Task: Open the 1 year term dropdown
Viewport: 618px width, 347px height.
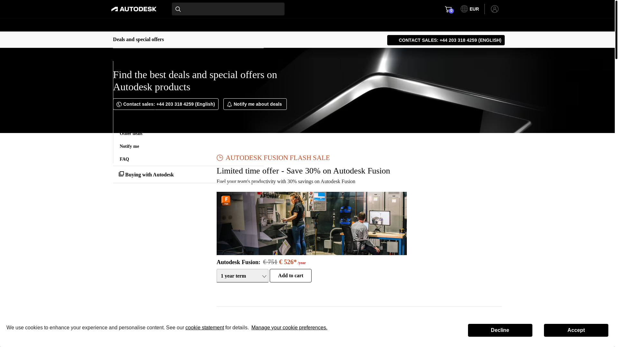Action: [242, 276]
